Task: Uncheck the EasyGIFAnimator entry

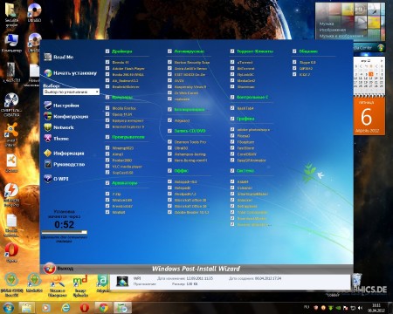Action: pos(232,160)
